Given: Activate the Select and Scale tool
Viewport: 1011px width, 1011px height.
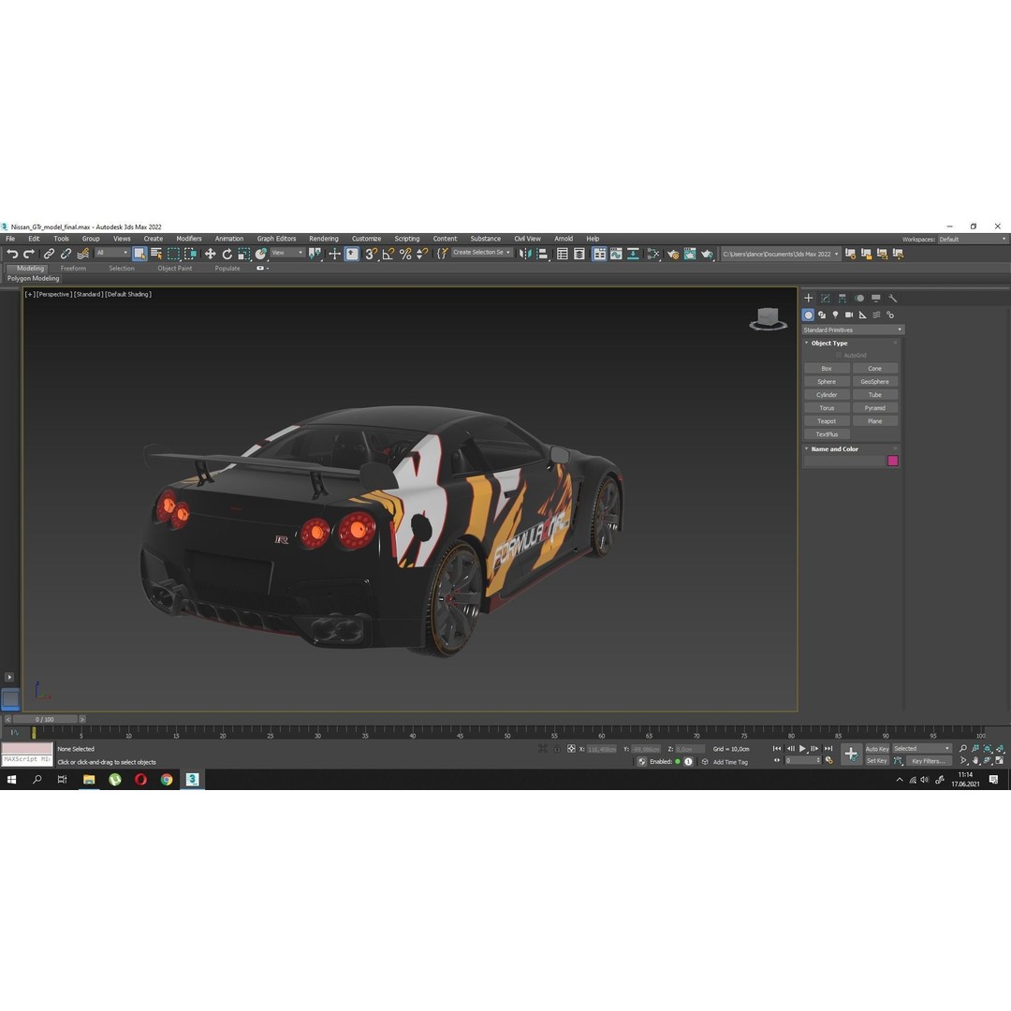Looking at the screenshot, I should tap(243, 254).
